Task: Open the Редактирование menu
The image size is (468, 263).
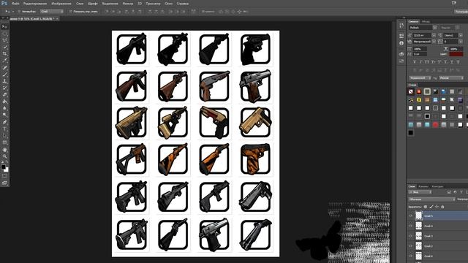Action: pyautogui.click(x=35, y=4)
